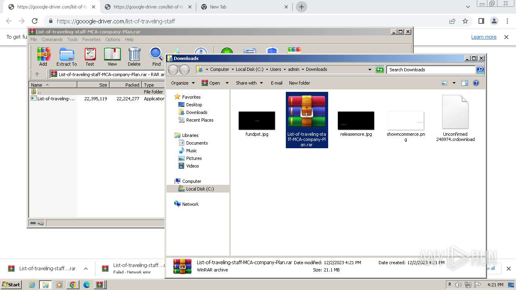The height and width of the screenshot is (290, 516).
Task: Select Desktop in Favorites
Action: click(194, 105)
